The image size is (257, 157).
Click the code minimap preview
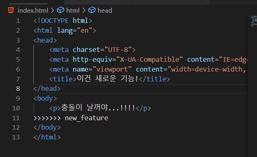tap(254, 21)
